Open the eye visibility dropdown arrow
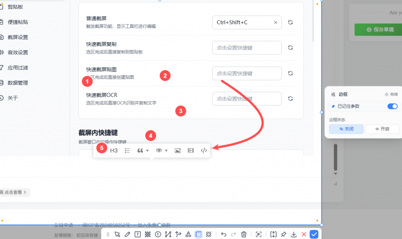Screen dimensions: 402x239 pos(166,150)
